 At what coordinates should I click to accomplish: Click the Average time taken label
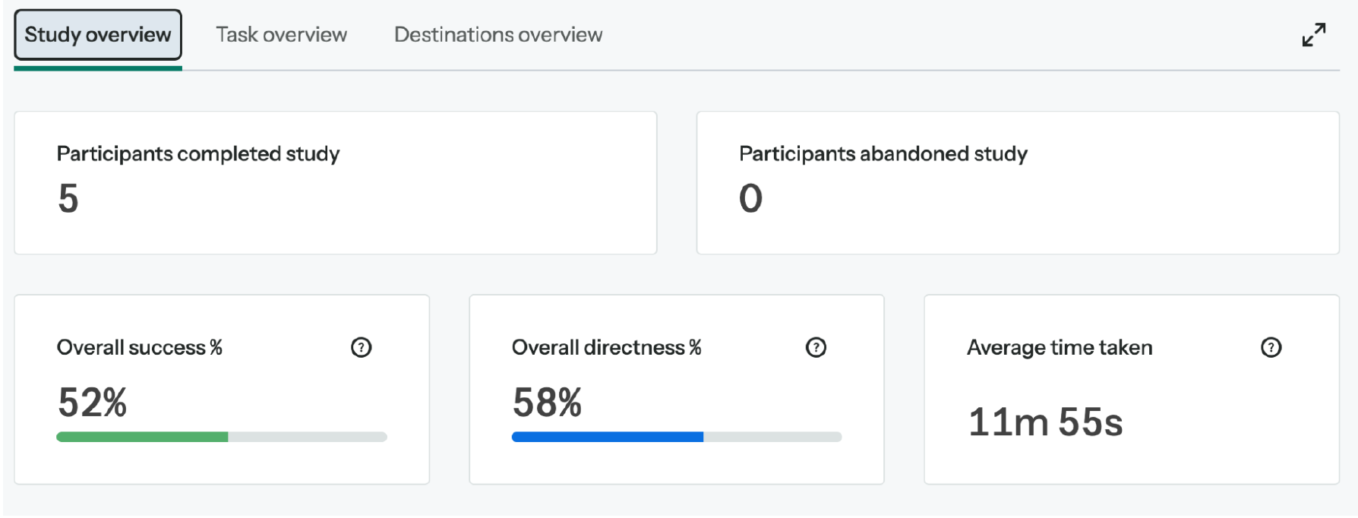[1060, 348]
